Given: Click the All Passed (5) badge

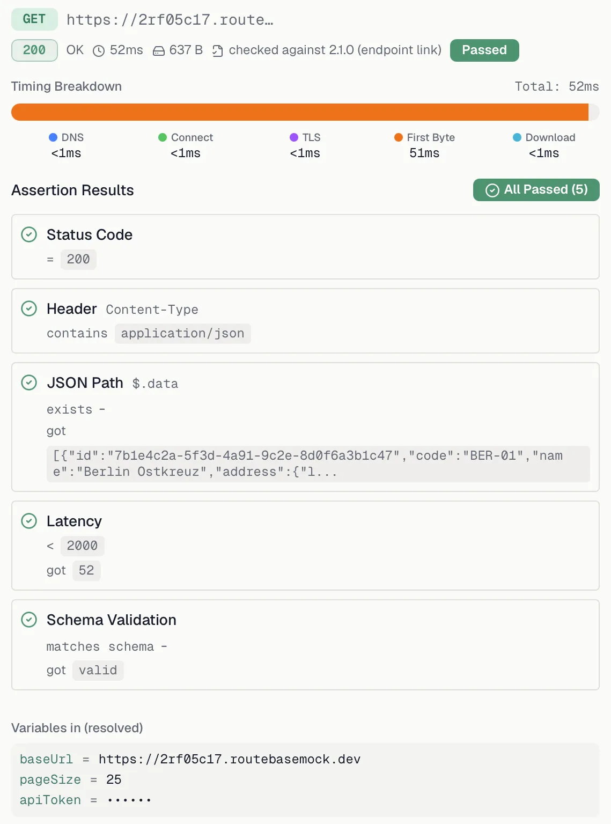Looking at the screenshot, I should [536, 190].
